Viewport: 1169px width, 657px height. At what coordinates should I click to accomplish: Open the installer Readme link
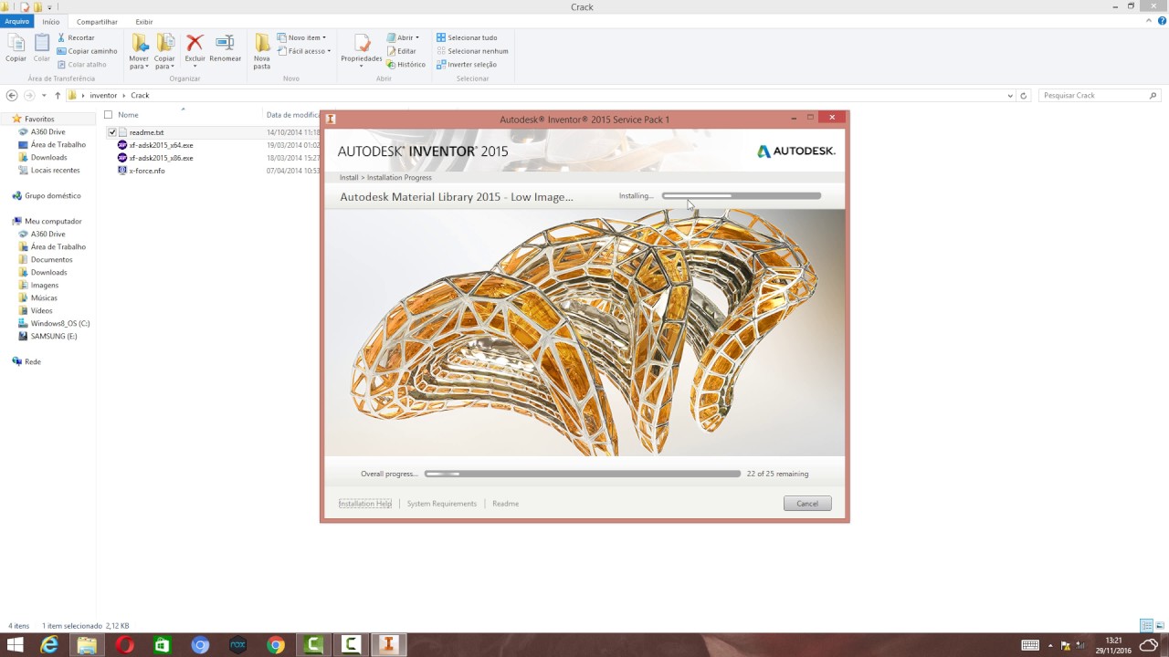coord(505,504)
